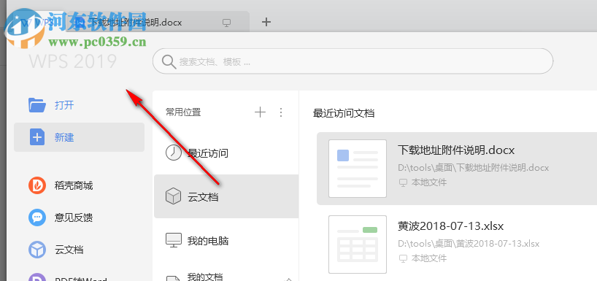Click the search magnifier icon
This screenshot has height=281, width=597.
pyautogui.click(x=169, y=61)
